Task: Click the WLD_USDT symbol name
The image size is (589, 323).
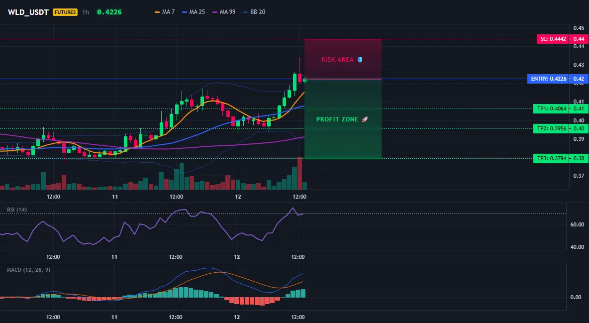Action: click(x=28, y=12)
